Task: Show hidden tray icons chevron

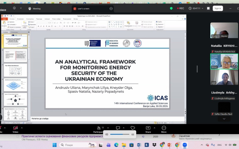Action: coord(202,145)
